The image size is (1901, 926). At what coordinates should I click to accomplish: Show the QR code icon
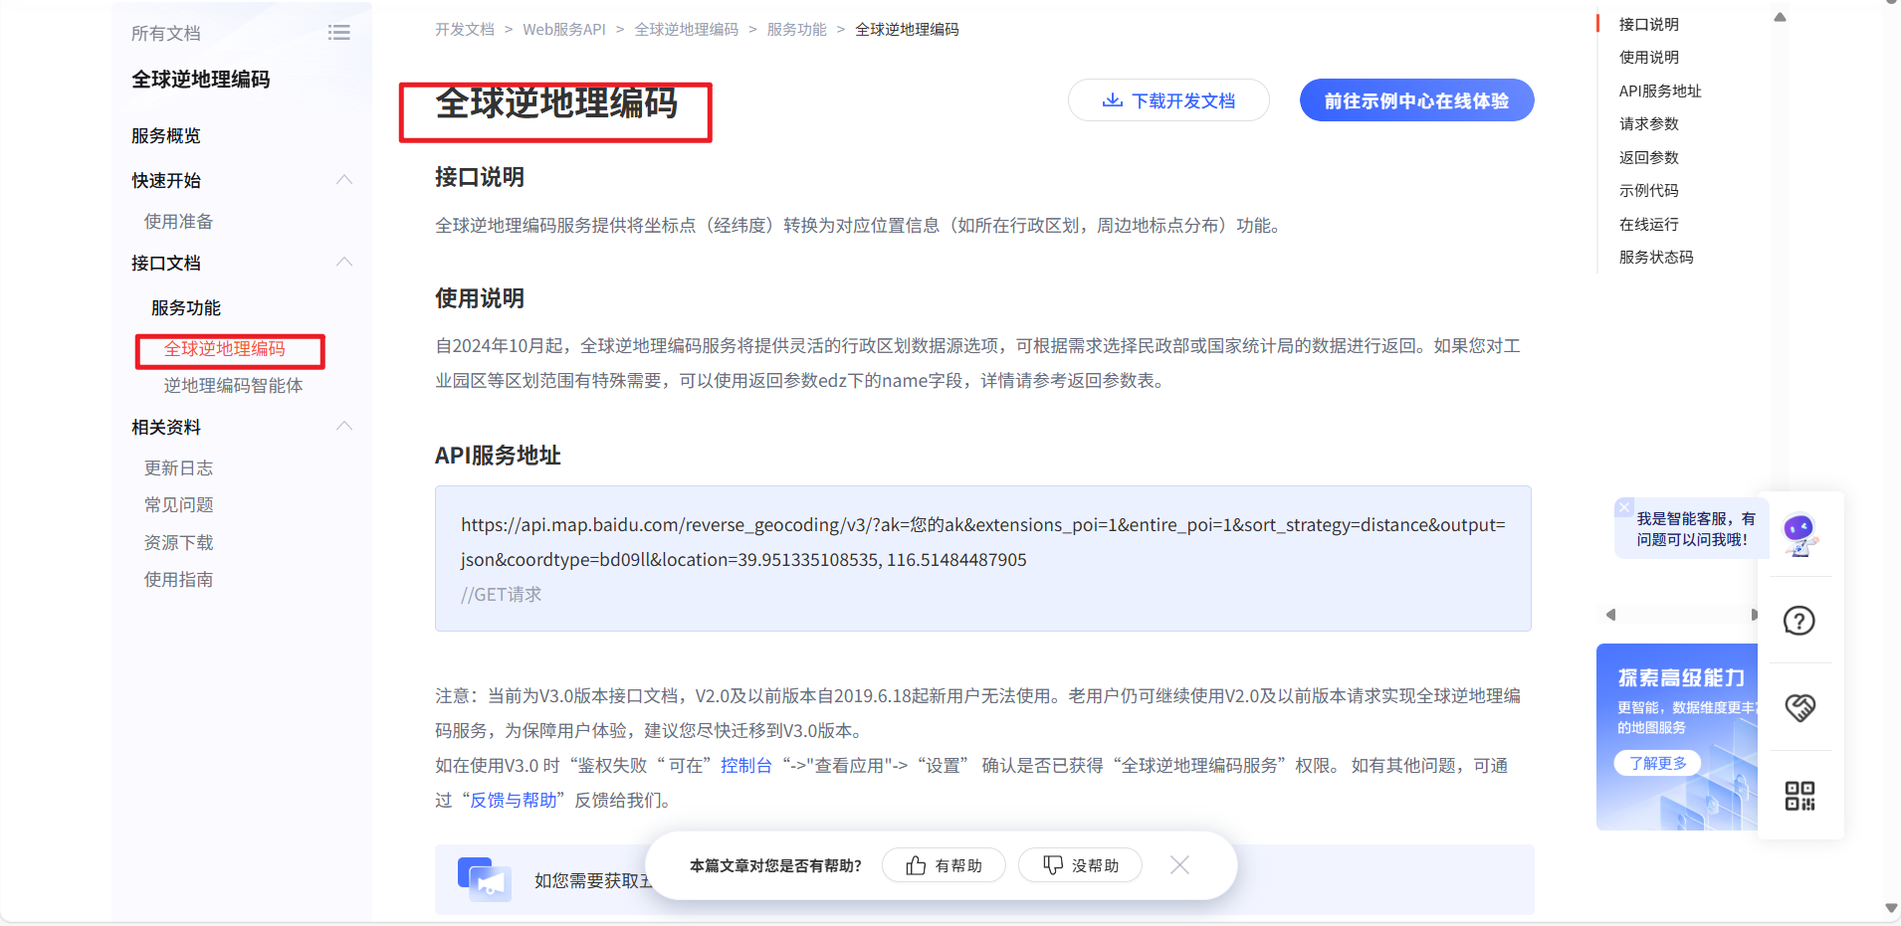[x=1799, y=796]
